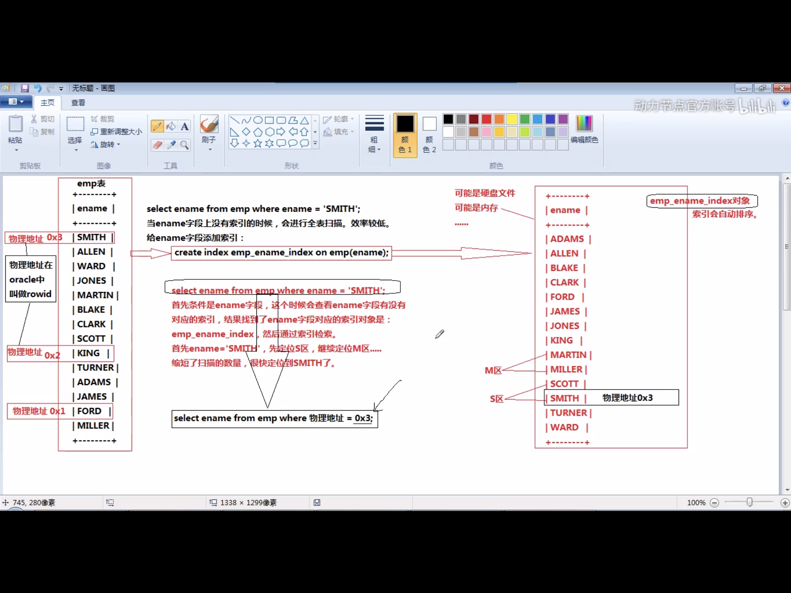The width and height of the screenshot is (791, 593).
Task: Click the zoom out minus button
Action: (715, 503)
